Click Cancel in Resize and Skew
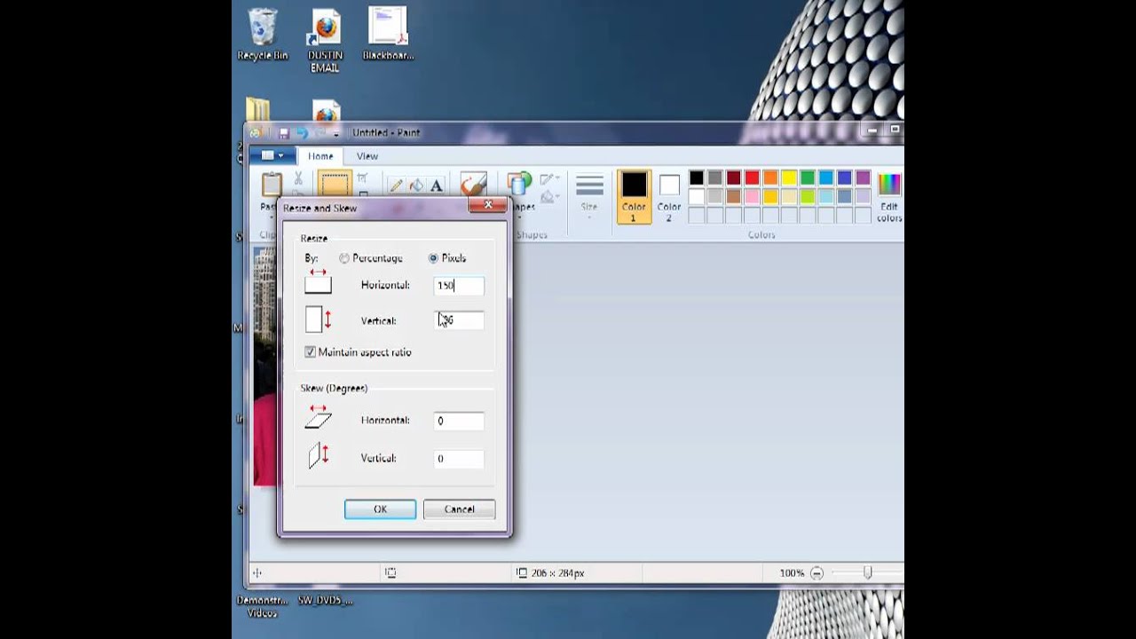Screen dimensions: 1136x639 point(459,509)
